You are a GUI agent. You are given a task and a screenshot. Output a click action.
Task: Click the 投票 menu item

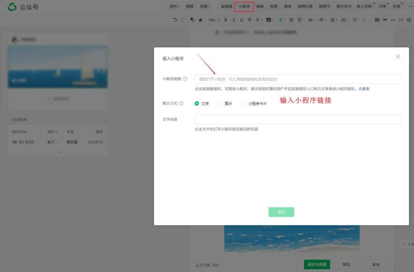pos(274,7)
